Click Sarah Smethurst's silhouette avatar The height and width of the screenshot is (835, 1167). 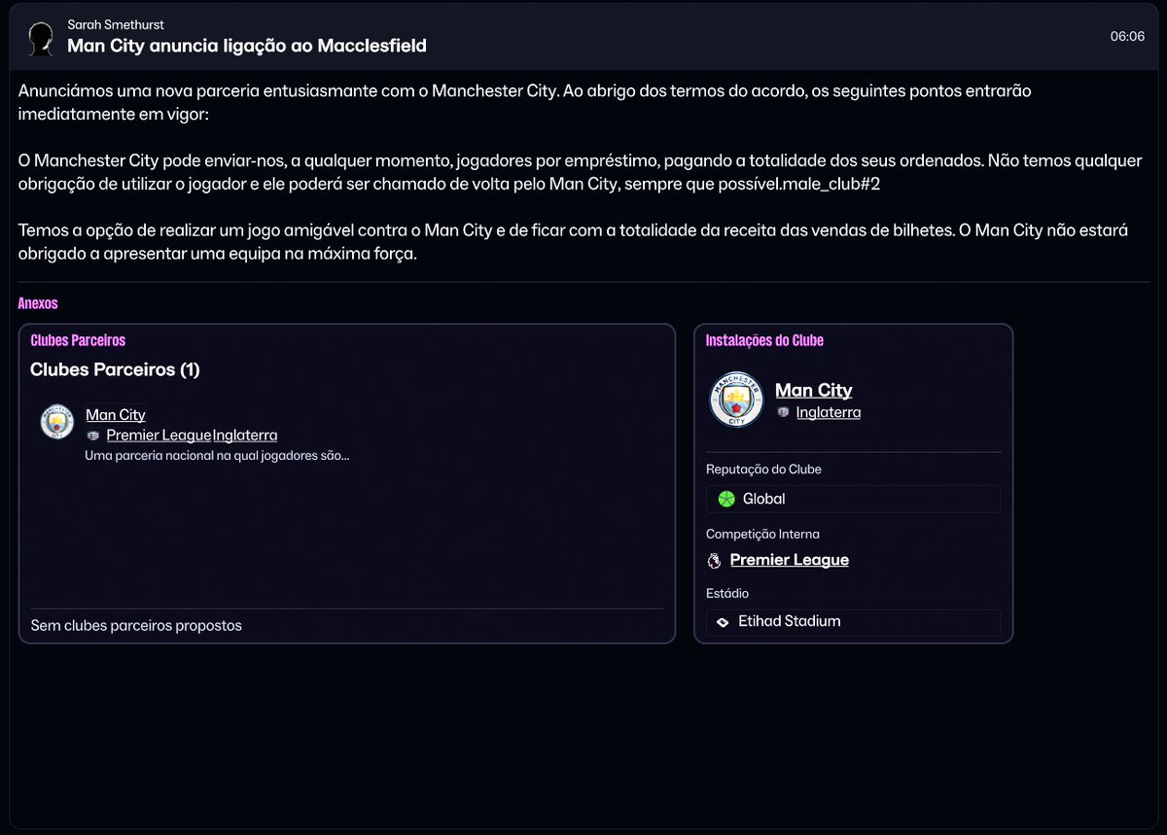[41, 39]
